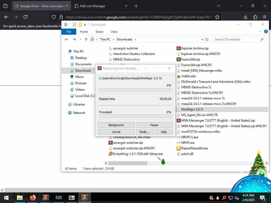Select Desktop in the navigation pane
Viewport: 271px width, 203px height.
click(81, 58)
